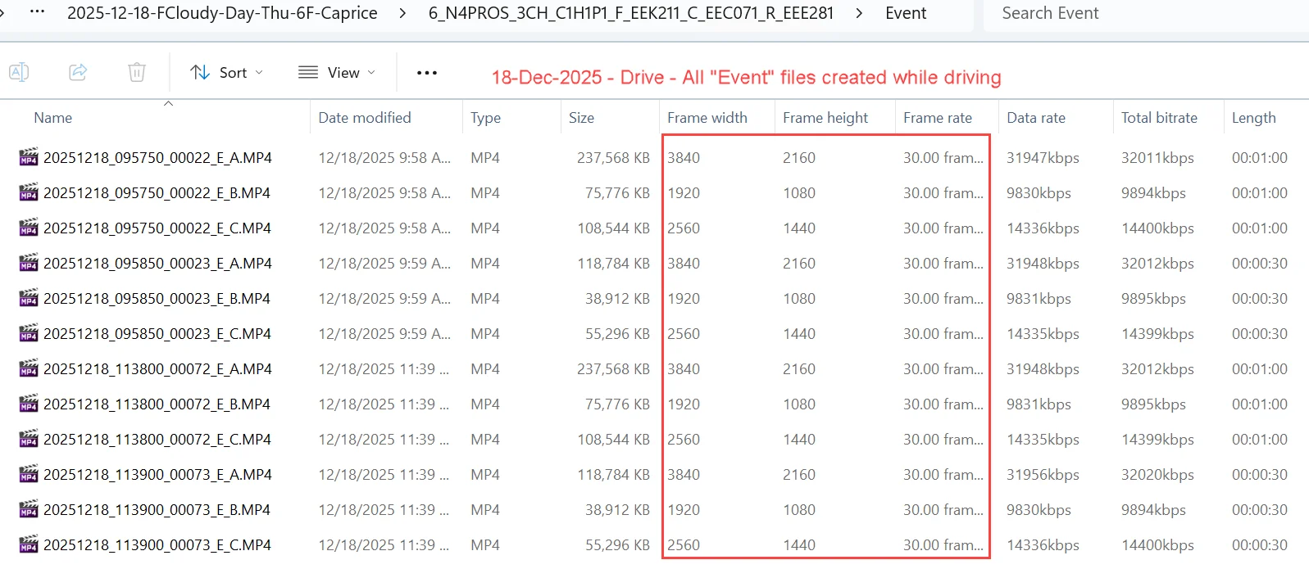Sort by the Name column header
This screenshot has height=569, width=1309.
pos(53,118)
